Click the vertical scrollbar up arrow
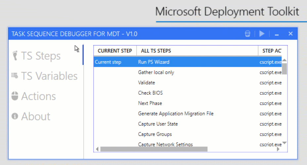Viewport: 307px width, 165px height. point(284,60)
